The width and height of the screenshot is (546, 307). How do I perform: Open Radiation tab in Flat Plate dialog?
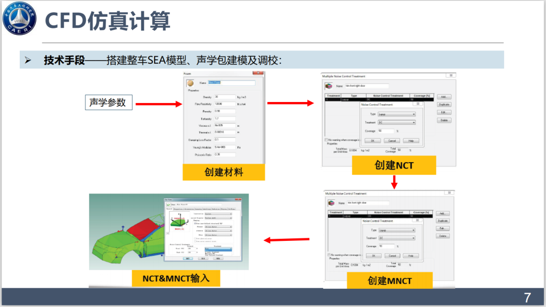[215, 209]
